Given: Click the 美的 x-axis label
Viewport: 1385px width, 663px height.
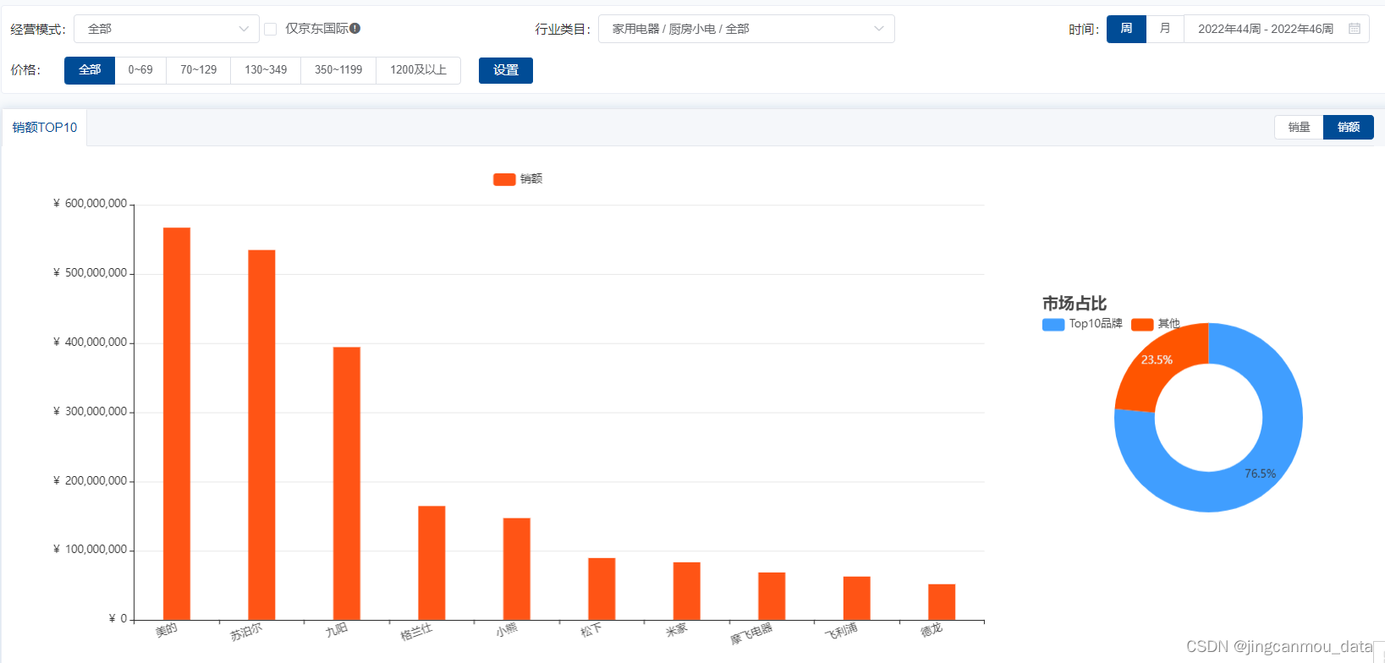Looking at the screenshot, I should (167, 630).
